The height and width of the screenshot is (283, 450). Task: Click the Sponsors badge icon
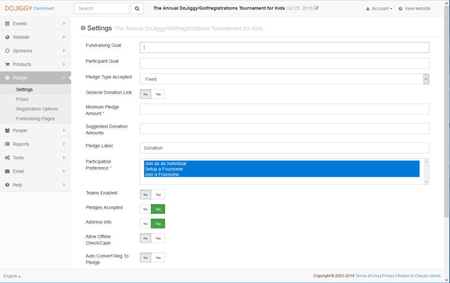click(7, 51)
